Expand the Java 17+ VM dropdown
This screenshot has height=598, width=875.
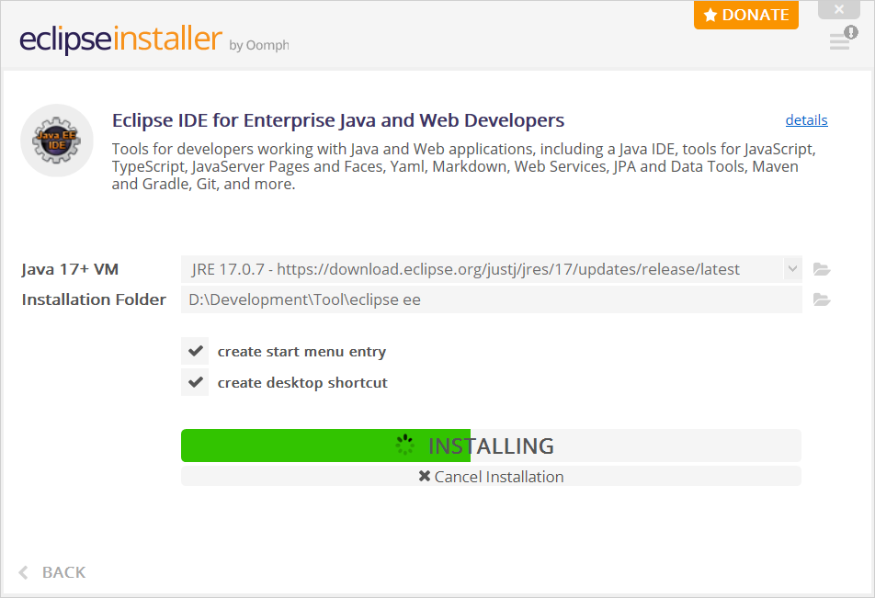tap(792, 269)
